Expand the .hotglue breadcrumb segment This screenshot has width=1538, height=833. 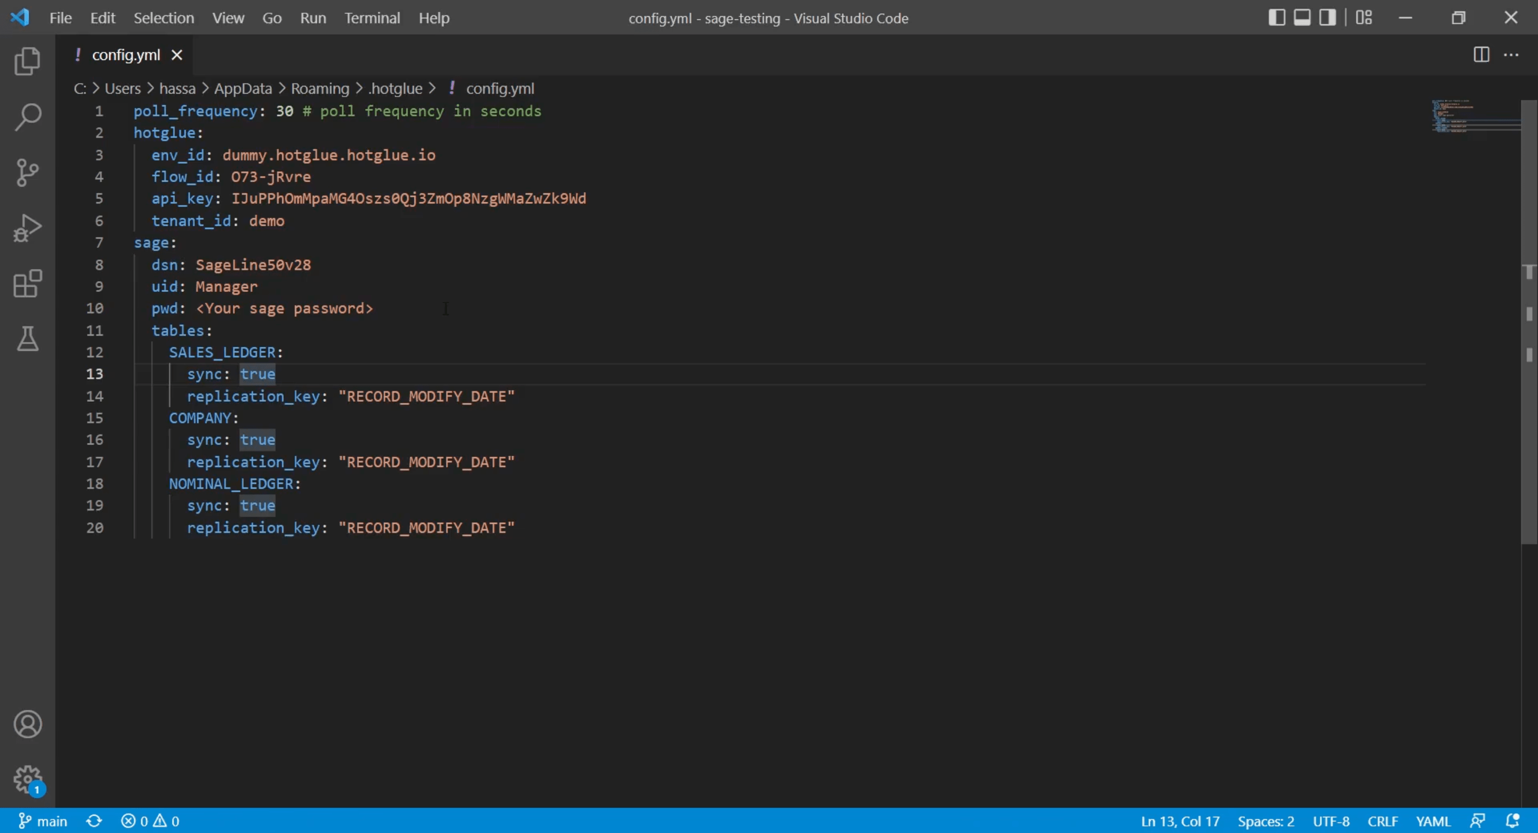click(395, 88)
